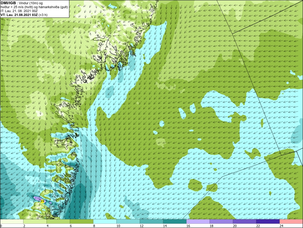Viewport: 303px width, 228px height.
Task: Click the legend scale label 8
Action: click(94, 226)
